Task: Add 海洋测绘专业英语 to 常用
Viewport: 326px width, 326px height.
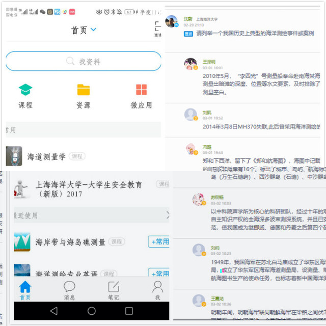Action: click(159, 273)
